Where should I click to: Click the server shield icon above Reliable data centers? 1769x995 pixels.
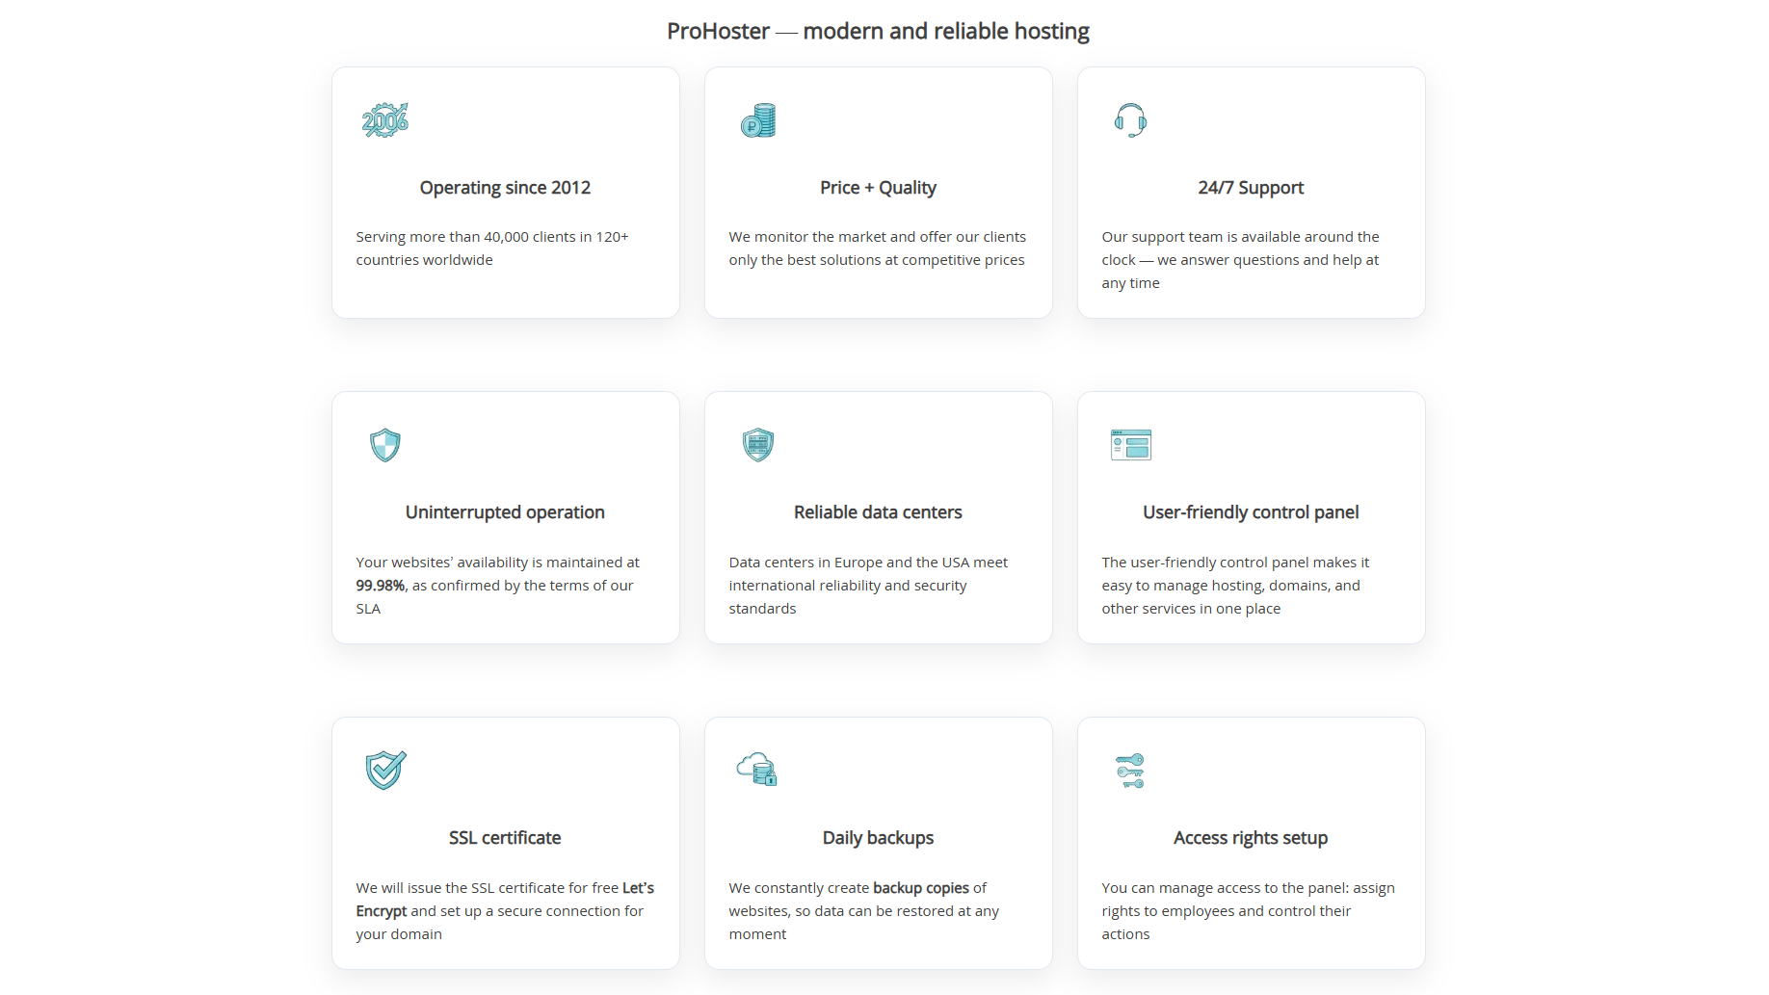[758, 445]
